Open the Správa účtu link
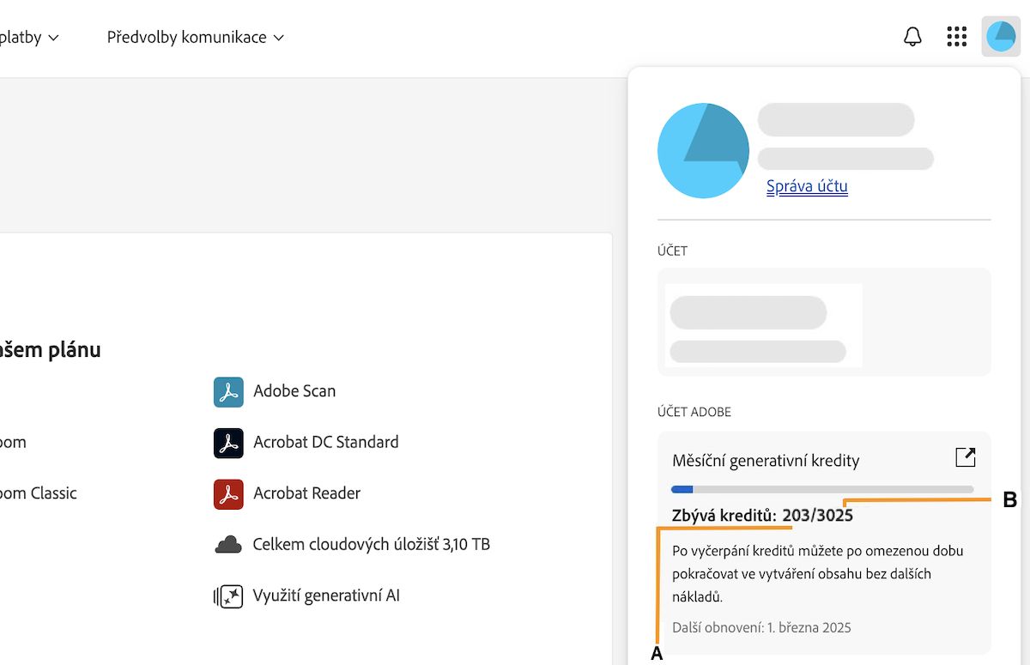The image size is (1030, 665). coord(807,186)
